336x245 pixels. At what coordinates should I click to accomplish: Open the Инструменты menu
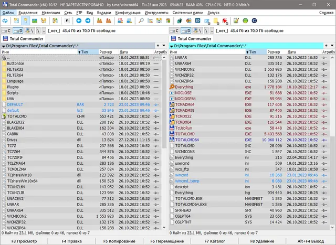[x=156, y=13]
